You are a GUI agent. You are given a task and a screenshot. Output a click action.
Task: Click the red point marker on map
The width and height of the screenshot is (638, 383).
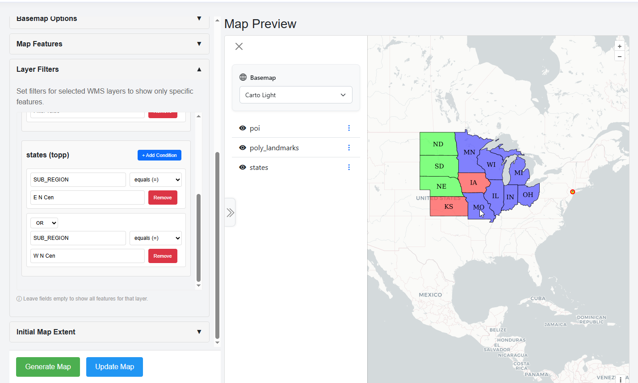pos(572,192)
